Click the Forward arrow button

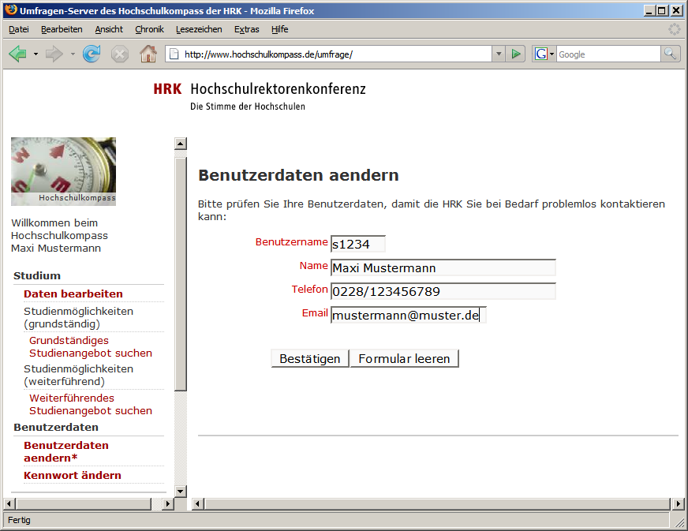pyautogui.click(x=54, y=54)
